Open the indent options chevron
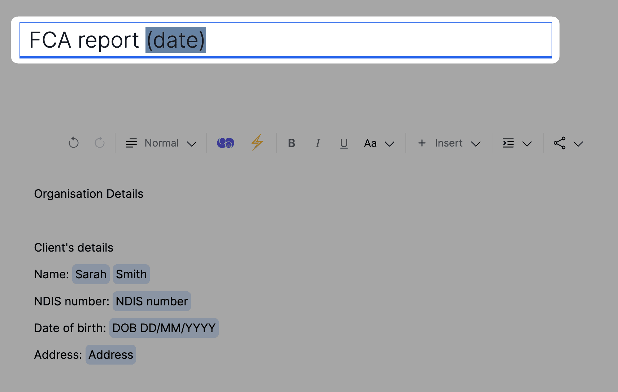Viewport: 618px width, 392px height. coord(527,144)
